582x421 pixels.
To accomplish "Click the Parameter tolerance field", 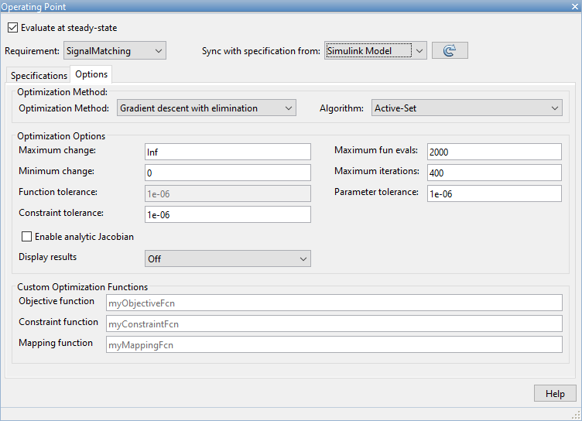I will pos(493,193).
